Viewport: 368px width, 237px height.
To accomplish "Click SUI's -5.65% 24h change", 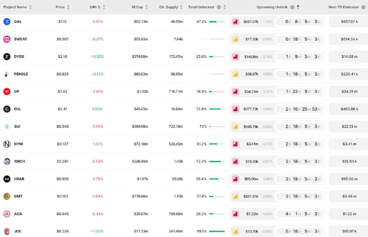I will [97, 126].
